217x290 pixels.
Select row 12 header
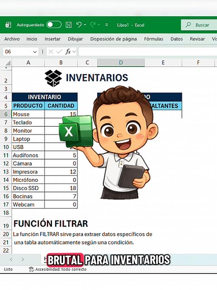[6, 163]
